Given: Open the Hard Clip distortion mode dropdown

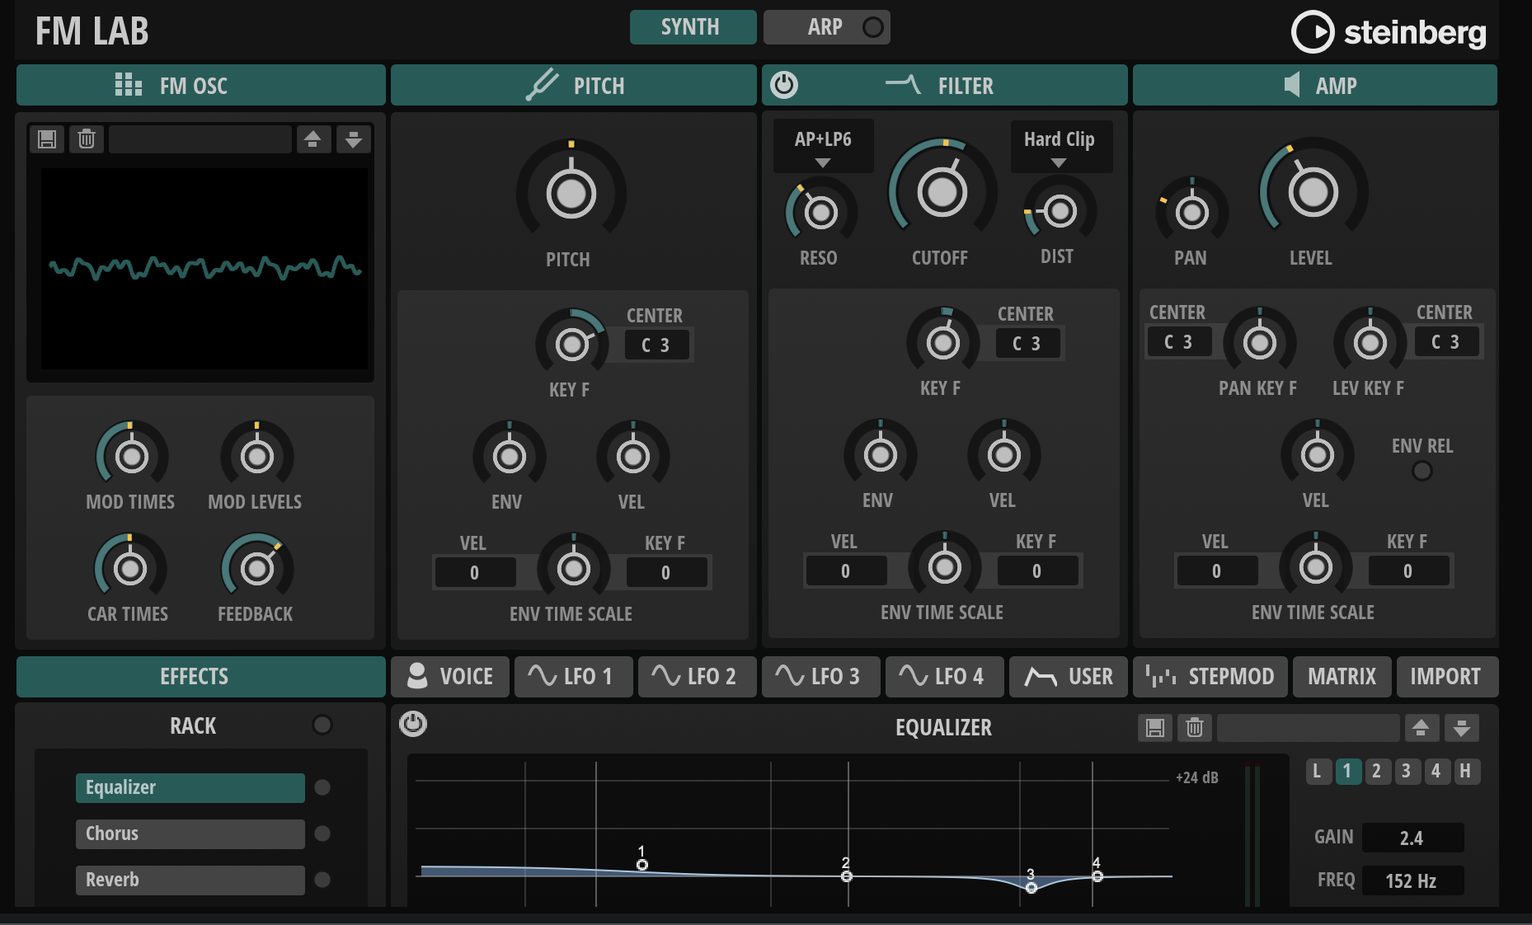Looking at the screenshot, I should 1060,146.
